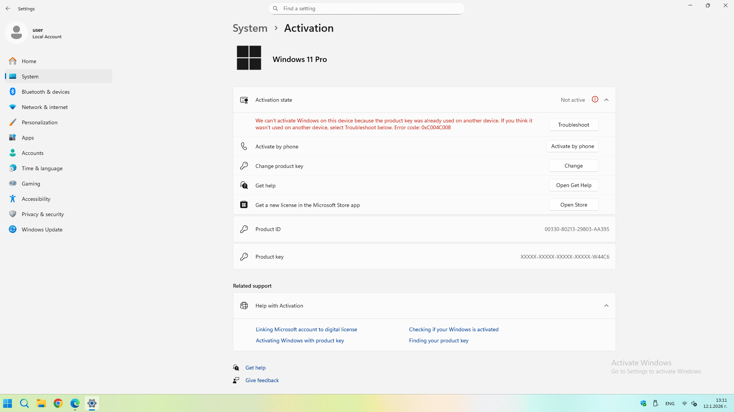Open Bluetooth & devices settings
This screenshot has height=412, width=734.
click(46, 92)
